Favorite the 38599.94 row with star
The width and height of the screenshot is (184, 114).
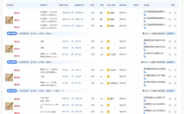coord(175,13)
